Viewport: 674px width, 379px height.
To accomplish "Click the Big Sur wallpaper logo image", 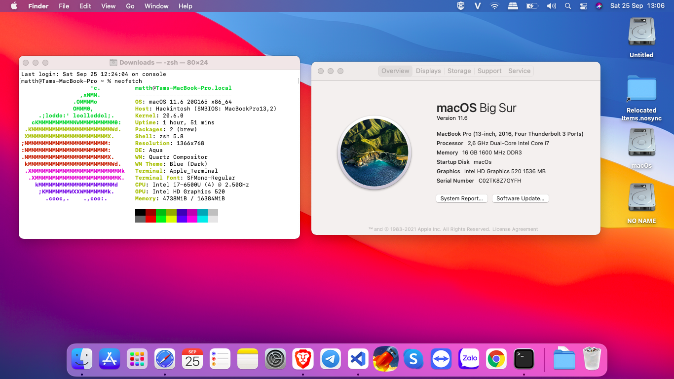I will (374, 152).
